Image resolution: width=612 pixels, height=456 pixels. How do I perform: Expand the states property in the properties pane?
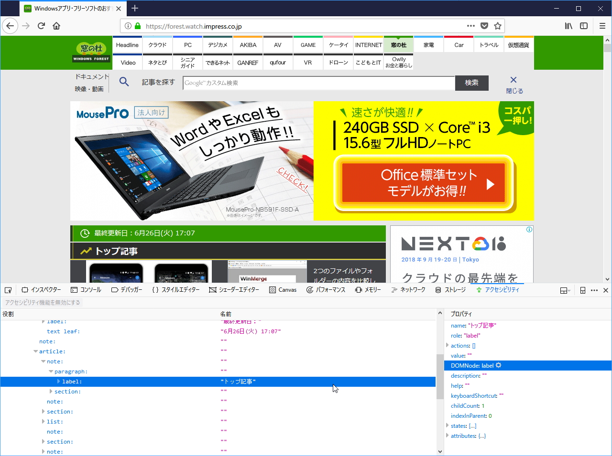click(448, 425)
